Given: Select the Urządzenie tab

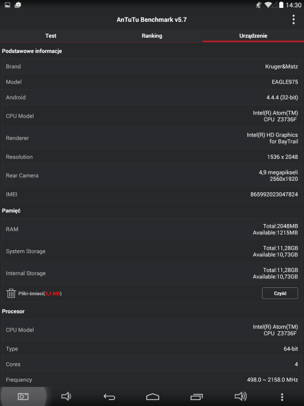Looking at the screenshot, I should click(x=253, y=36).
